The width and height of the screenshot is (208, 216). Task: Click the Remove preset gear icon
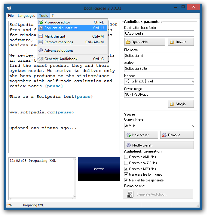(x=164, y=135)
